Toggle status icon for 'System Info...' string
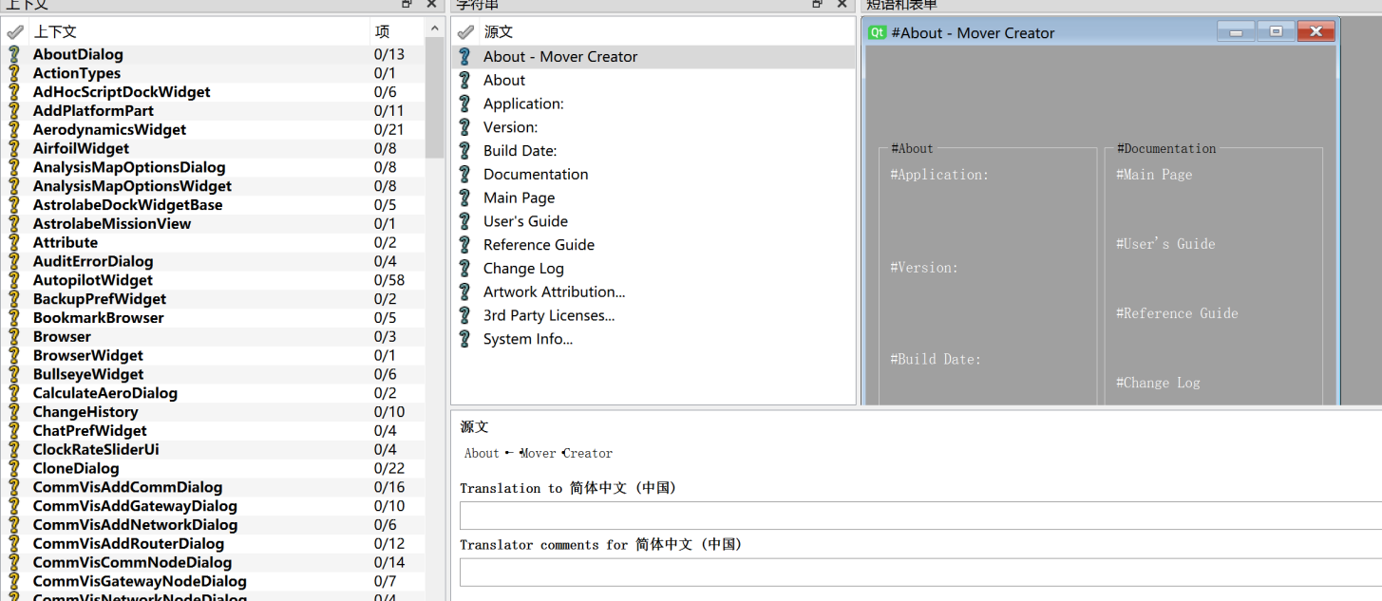Image resolution: width=1382 pixels, height=601 pixels. pyautogui.click(x=464, y=339)
